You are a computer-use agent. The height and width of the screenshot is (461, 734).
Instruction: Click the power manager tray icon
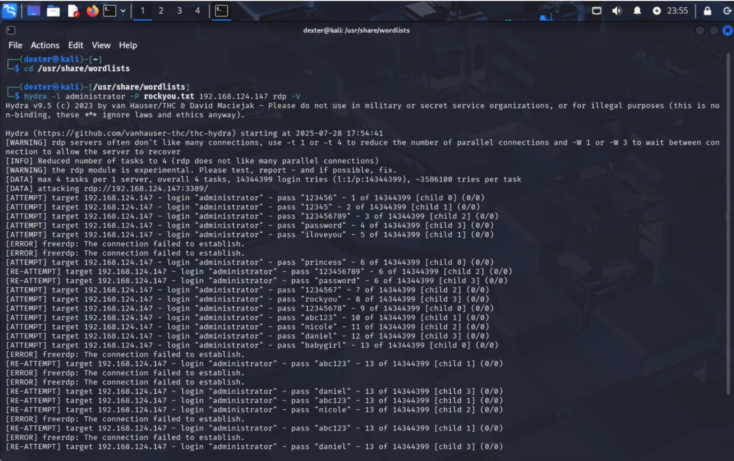click(x=657, y=11)
